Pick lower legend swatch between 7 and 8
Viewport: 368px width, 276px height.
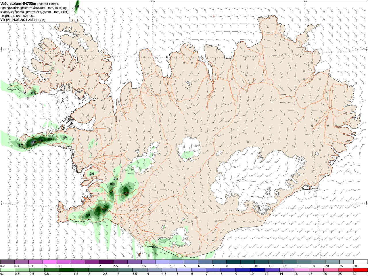[x=213, y=270]
